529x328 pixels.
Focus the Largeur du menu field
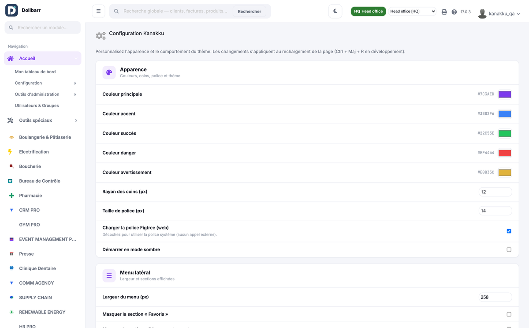495,297
